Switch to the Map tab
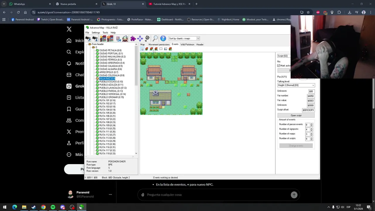Screen dimensions: 375x211 click(x=142, y=45)
